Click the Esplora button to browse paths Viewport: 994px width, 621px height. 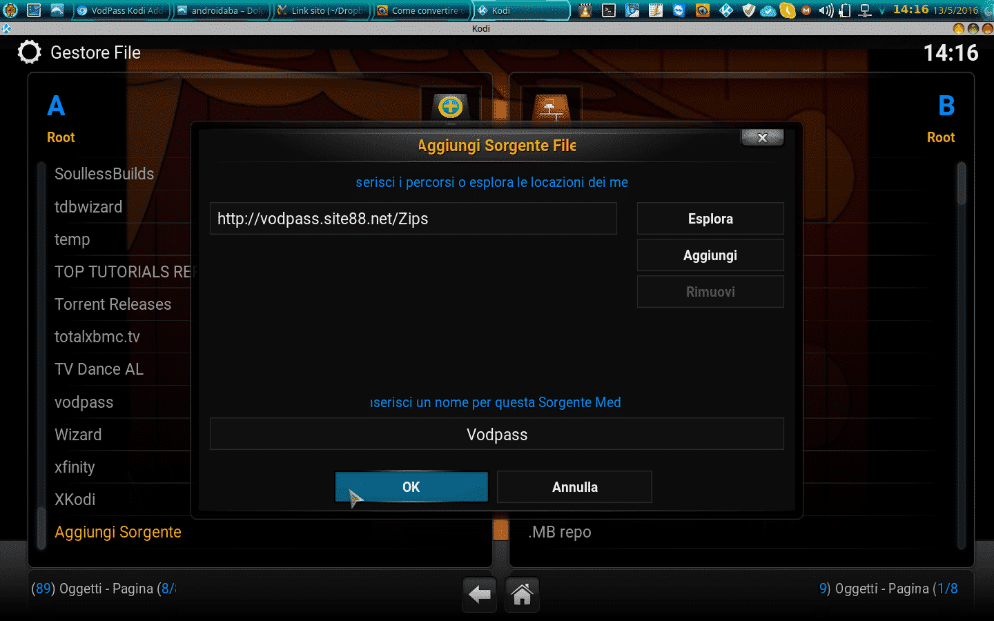710,219
